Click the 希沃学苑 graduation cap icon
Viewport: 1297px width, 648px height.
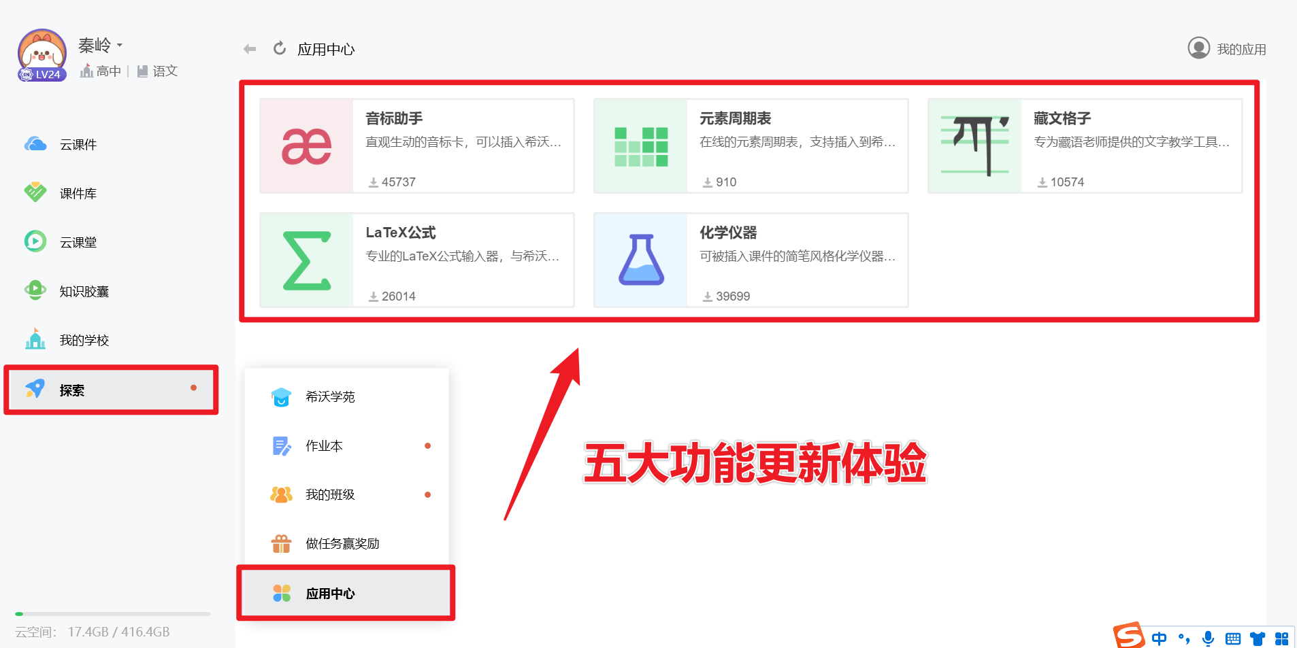pyautogui.click(x=281, y=396)
